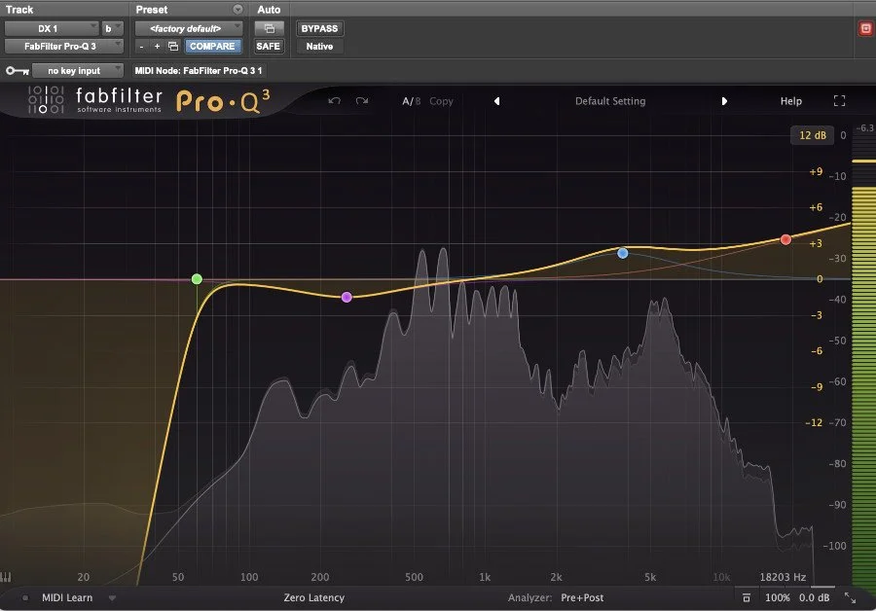876x611 pixels.
Task: Open the 12 dB display range menu
Action: point(813,135)
